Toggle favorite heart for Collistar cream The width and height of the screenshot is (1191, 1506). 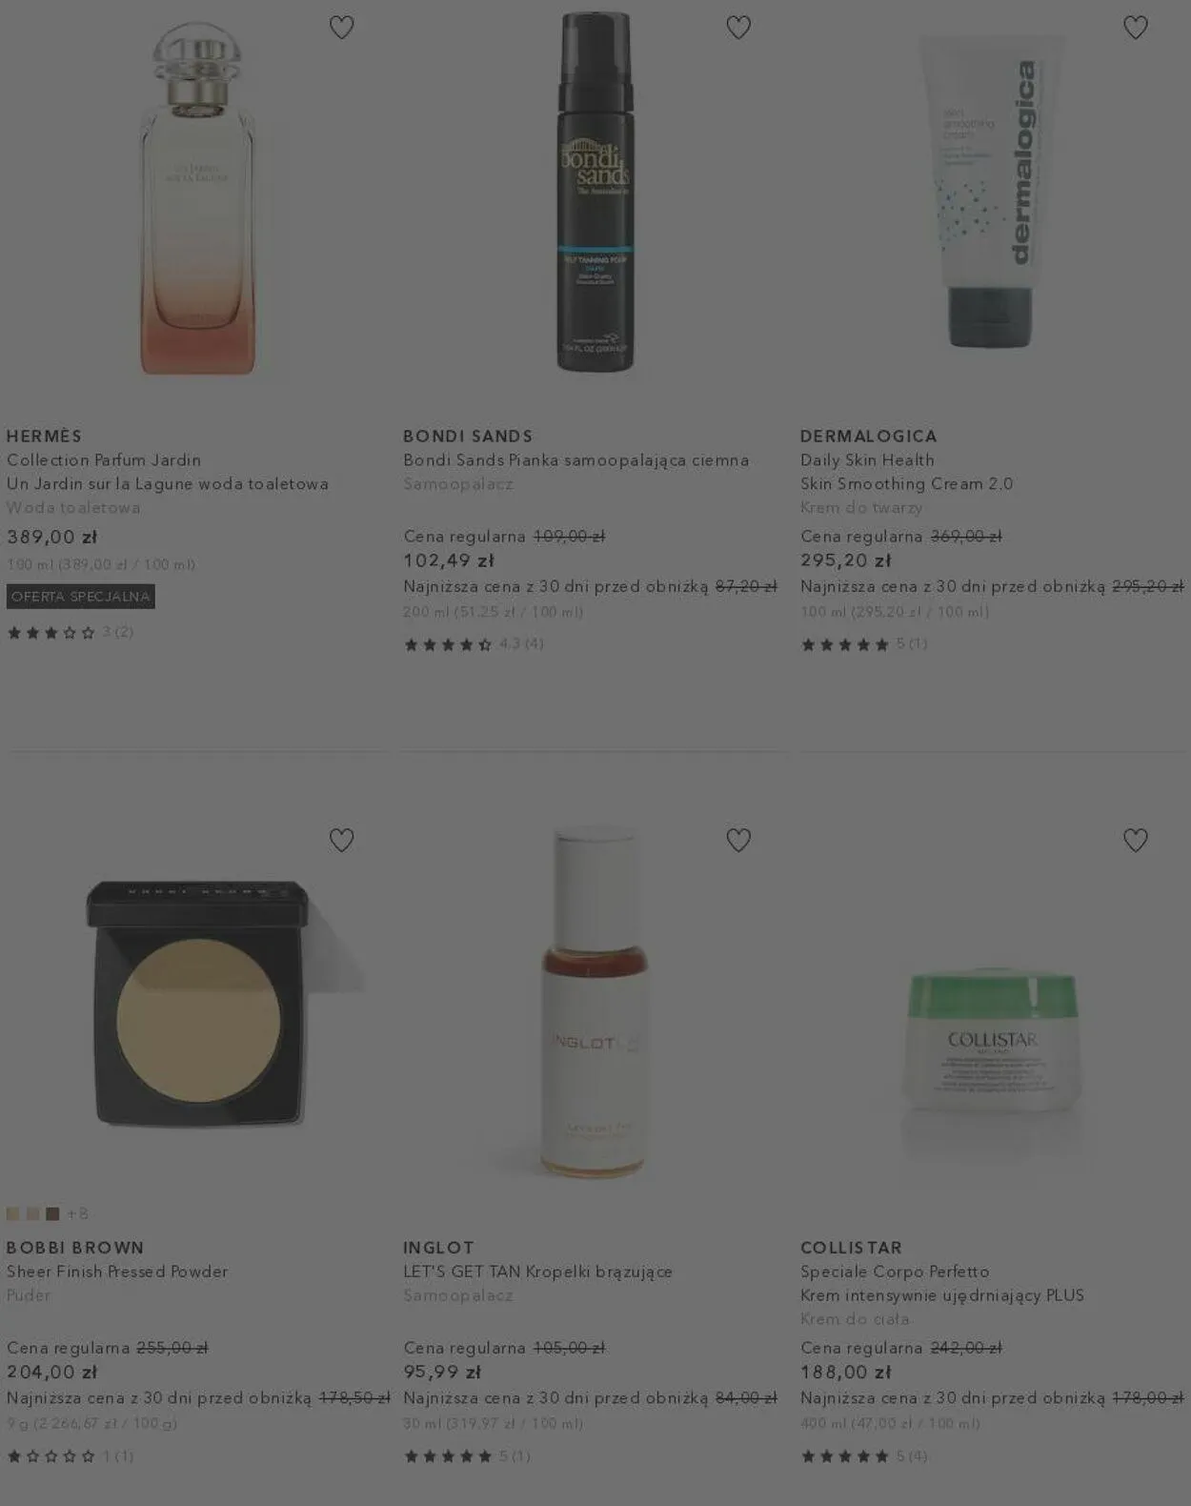[1135, 840]
